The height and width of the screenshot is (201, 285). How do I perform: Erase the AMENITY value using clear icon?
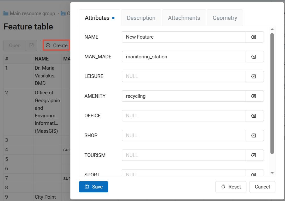point(254,96)
